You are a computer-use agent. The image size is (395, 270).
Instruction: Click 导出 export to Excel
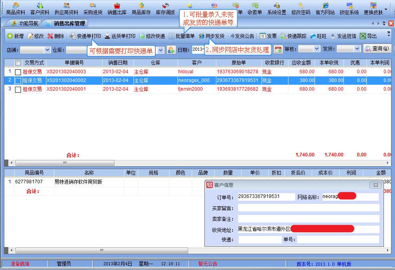(368, 36)
